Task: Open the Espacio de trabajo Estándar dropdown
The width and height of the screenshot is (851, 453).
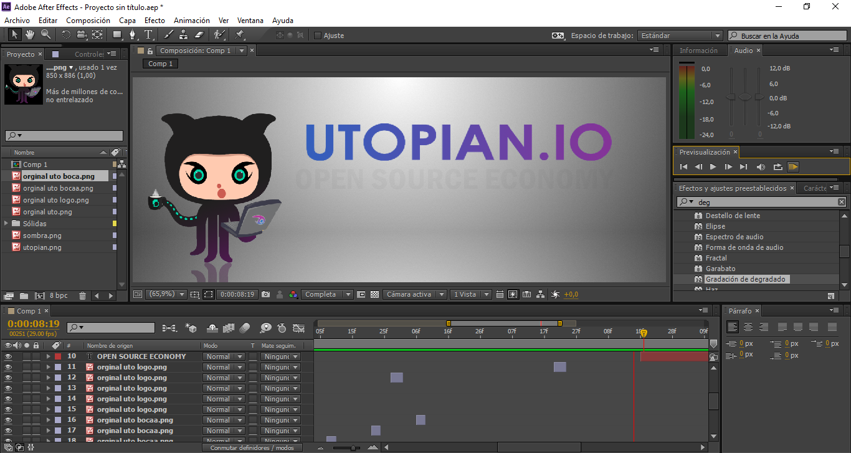Action: [x=680, y=36]
